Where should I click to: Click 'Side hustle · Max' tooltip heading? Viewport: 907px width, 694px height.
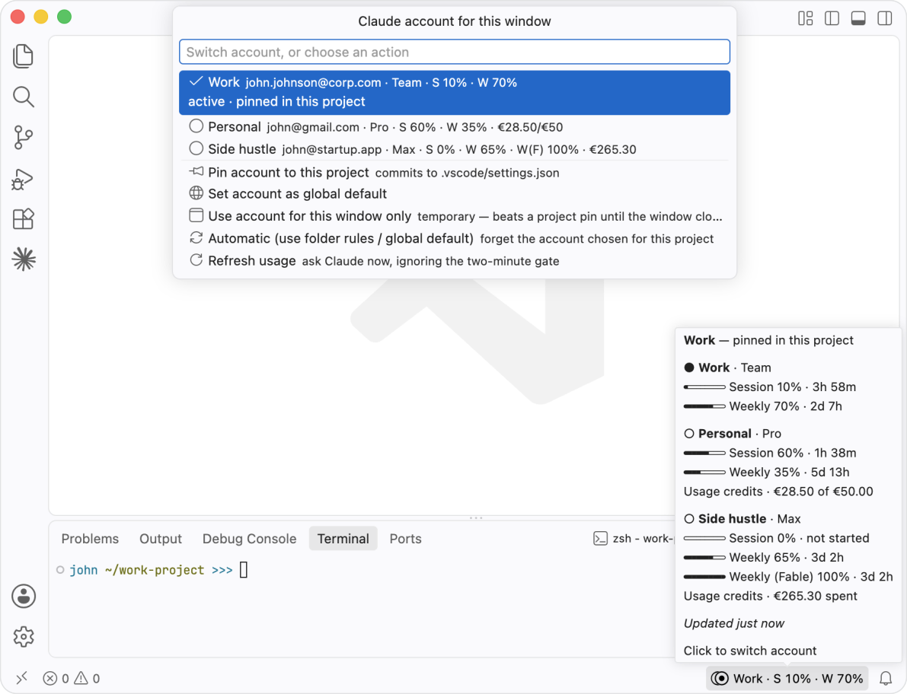click(x=743, y=518)
